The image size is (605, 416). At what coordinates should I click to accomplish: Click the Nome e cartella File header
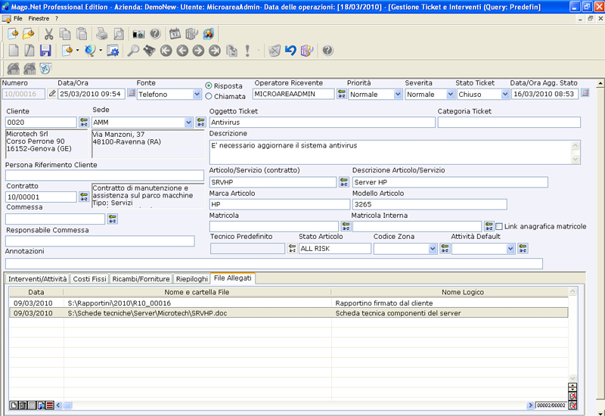tap(197, 292)
